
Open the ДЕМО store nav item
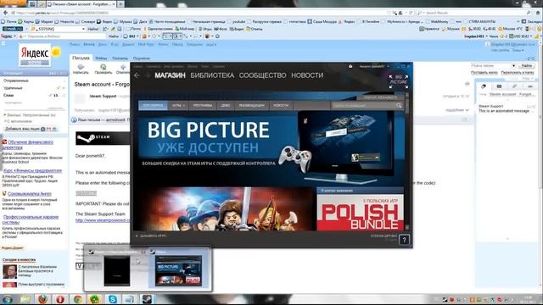pyautogui.click(x=225, y=105)
